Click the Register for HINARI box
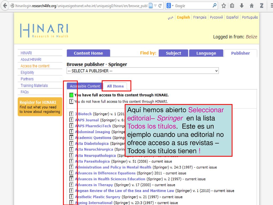Image resolution: width=273 pixels, height=205 pixels. coord(40,107)
